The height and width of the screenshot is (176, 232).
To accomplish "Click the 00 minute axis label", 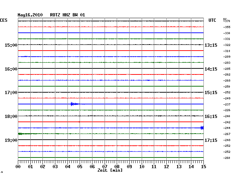I will (18, 167).
